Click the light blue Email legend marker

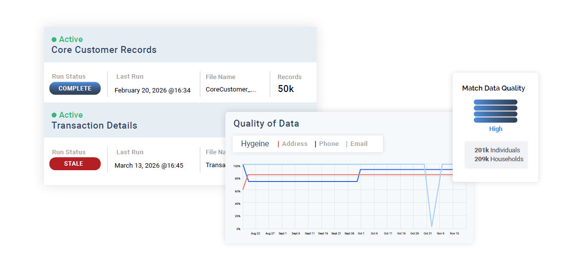347,144
